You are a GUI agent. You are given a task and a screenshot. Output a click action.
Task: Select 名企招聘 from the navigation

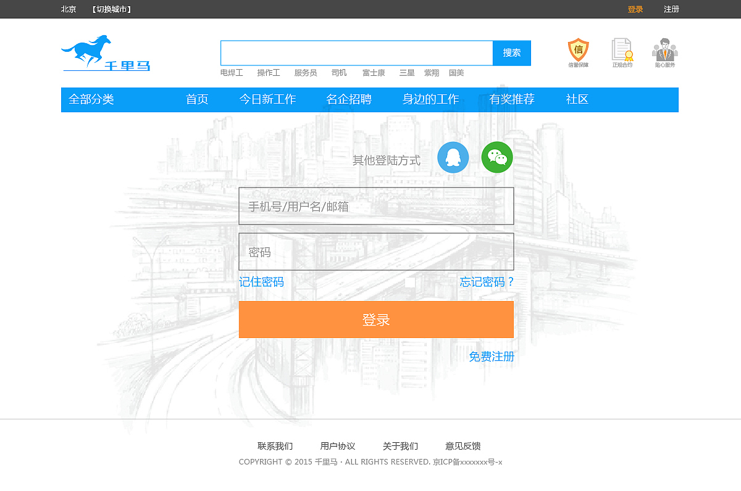click(x=350, y=99)
